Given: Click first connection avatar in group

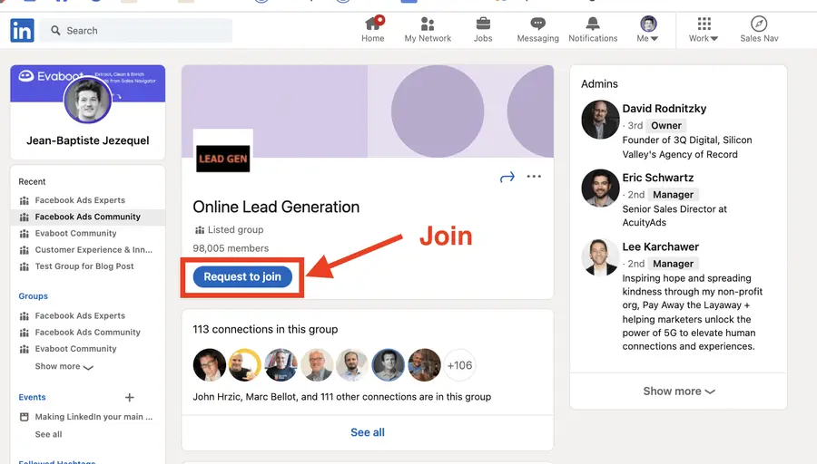Looking at the screenshot, I should pyautogui.click(x=210, y=365).
